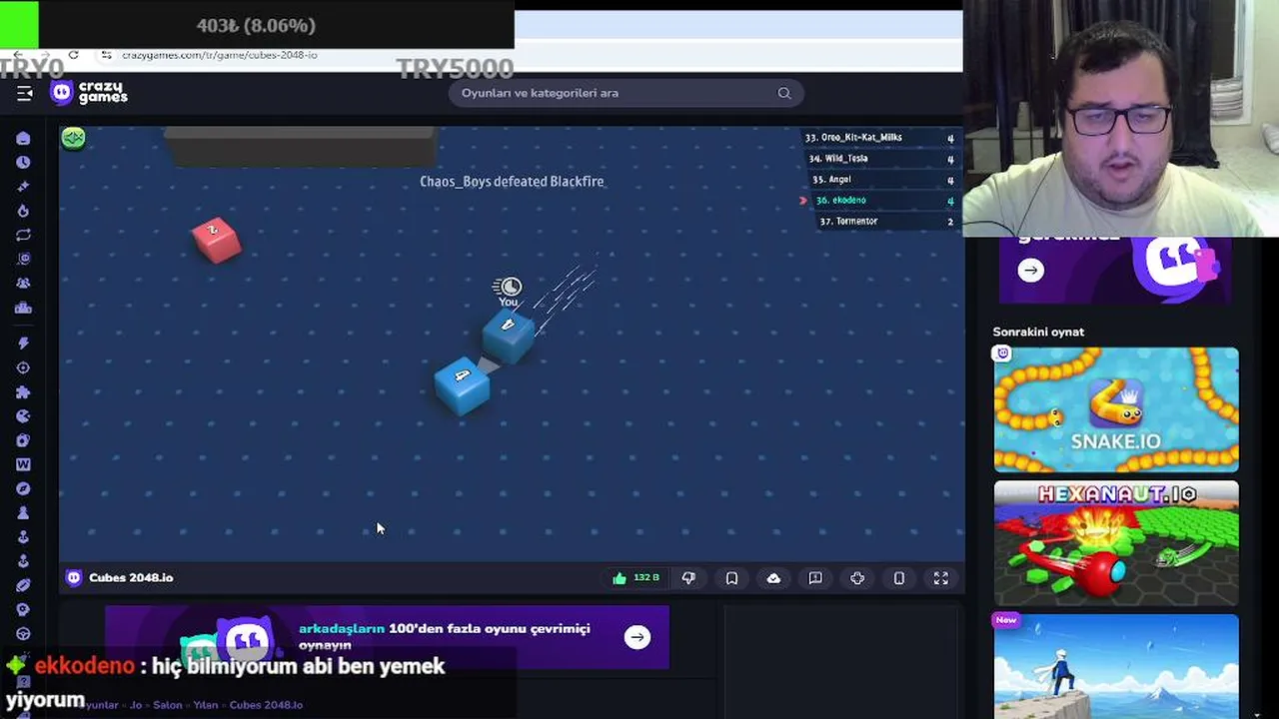Open the multiplayer people icon in sidebar
Viewport: 1279px width, 719px height.
23,284
